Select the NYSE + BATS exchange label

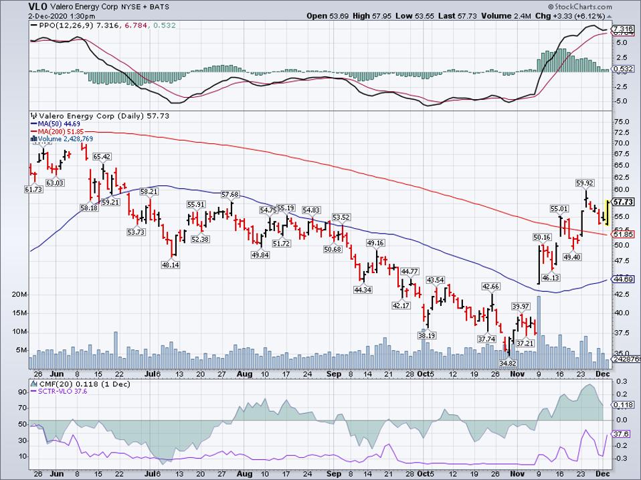point(146,7)
